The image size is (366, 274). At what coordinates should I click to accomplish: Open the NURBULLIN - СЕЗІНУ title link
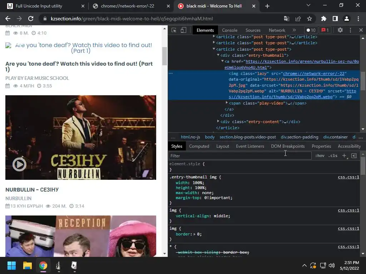click(x=32, y=190)
